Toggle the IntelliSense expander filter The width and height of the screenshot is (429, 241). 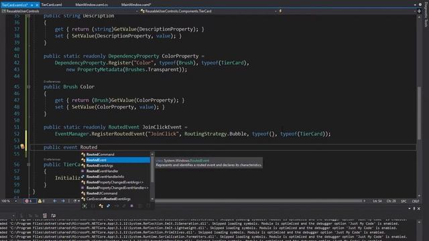(x=84, y=206)
